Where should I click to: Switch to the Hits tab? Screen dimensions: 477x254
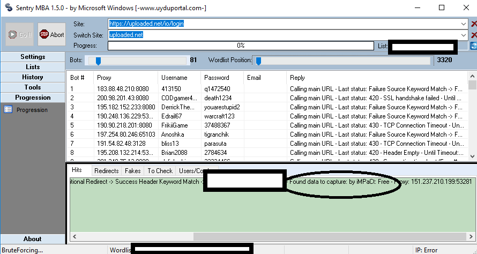tap(77, 170)
